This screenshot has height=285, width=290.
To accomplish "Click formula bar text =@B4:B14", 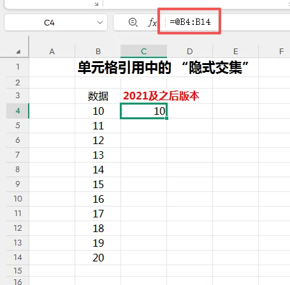I will [x=190, y=22].
